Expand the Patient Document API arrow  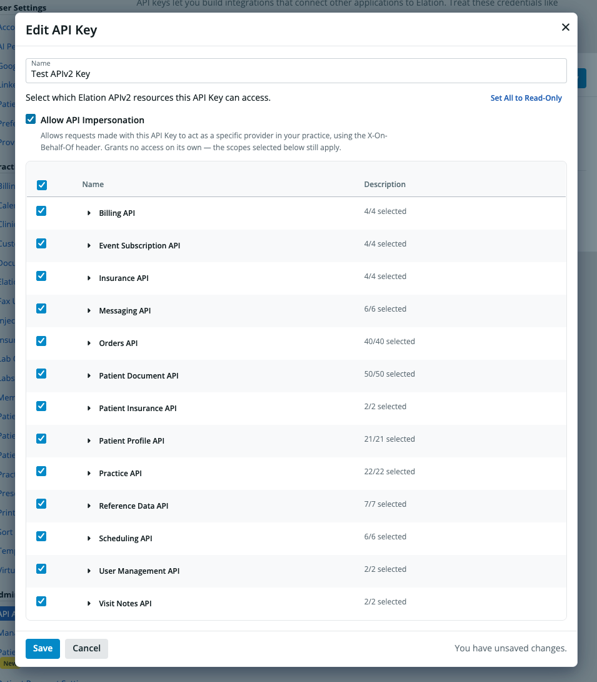click(x=89, y=376)
